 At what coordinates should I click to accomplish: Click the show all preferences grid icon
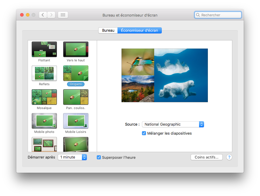63,15
